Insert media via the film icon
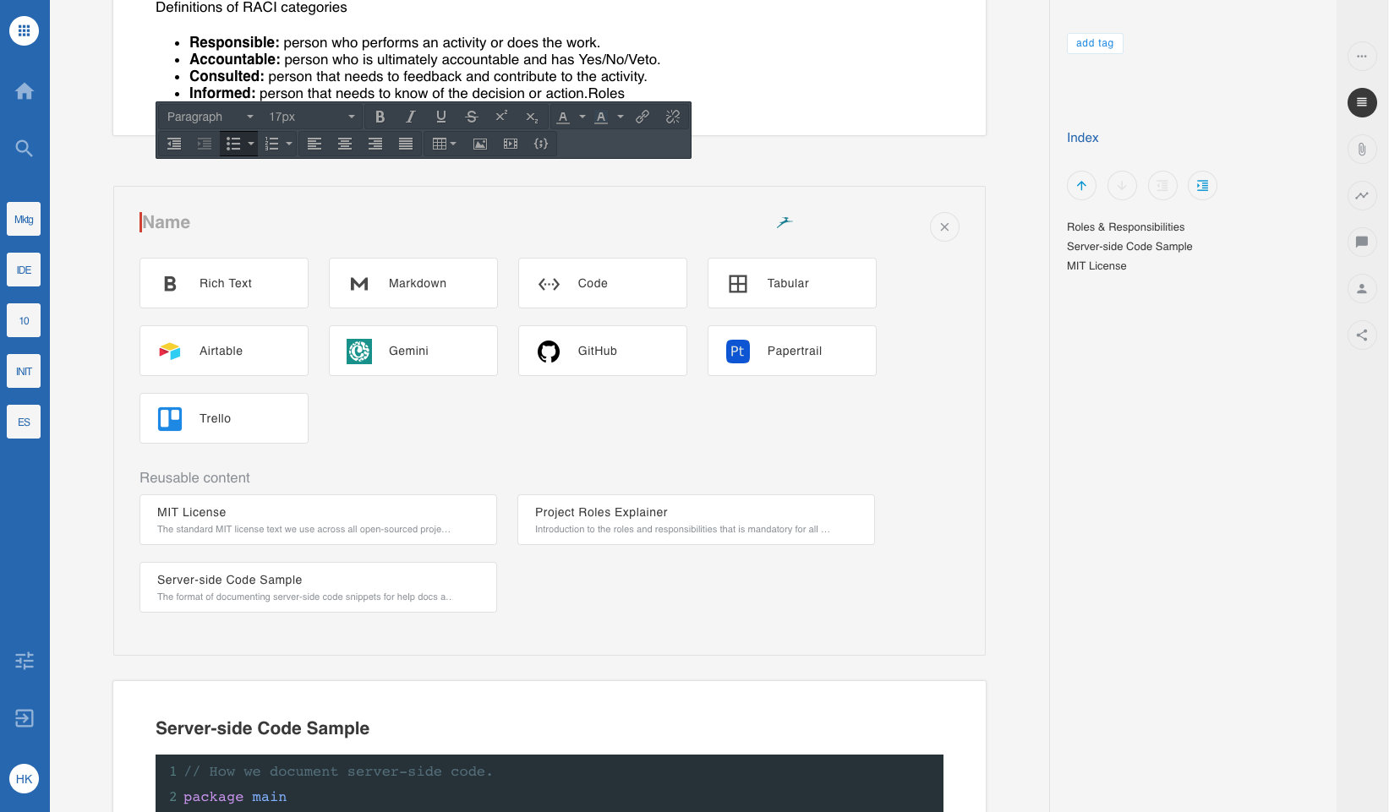1389x812 pixels. point(511,144)
